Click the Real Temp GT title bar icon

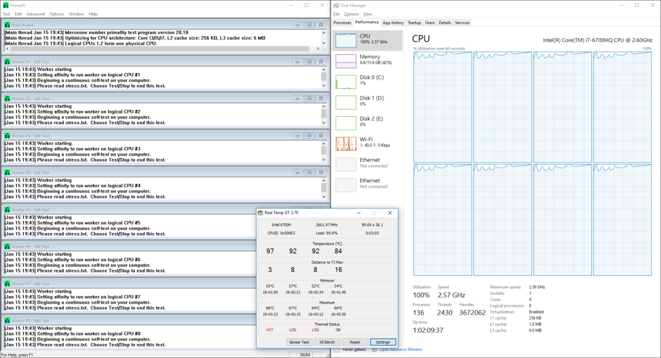261,213
